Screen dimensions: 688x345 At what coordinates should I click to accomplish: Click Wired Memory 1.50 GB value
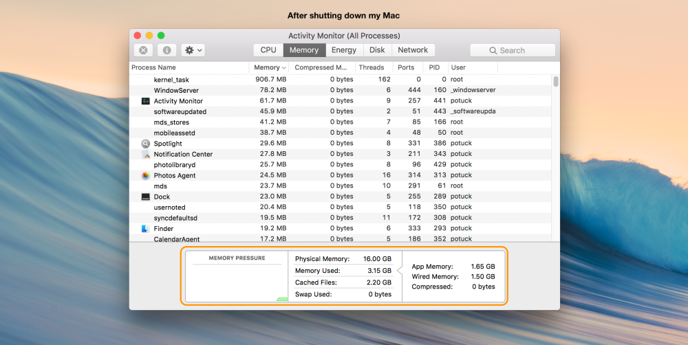(x=483, y=276)
